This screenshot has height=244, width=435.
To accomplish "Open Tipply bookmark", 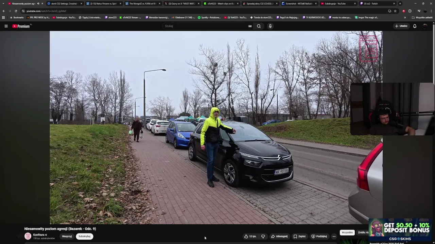I will (90, 17).
